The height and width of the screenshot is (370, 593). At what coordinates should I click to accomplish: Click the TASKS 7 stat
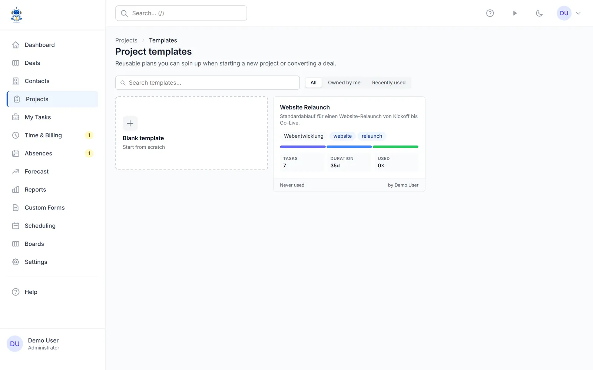click(x=302, y=162)
